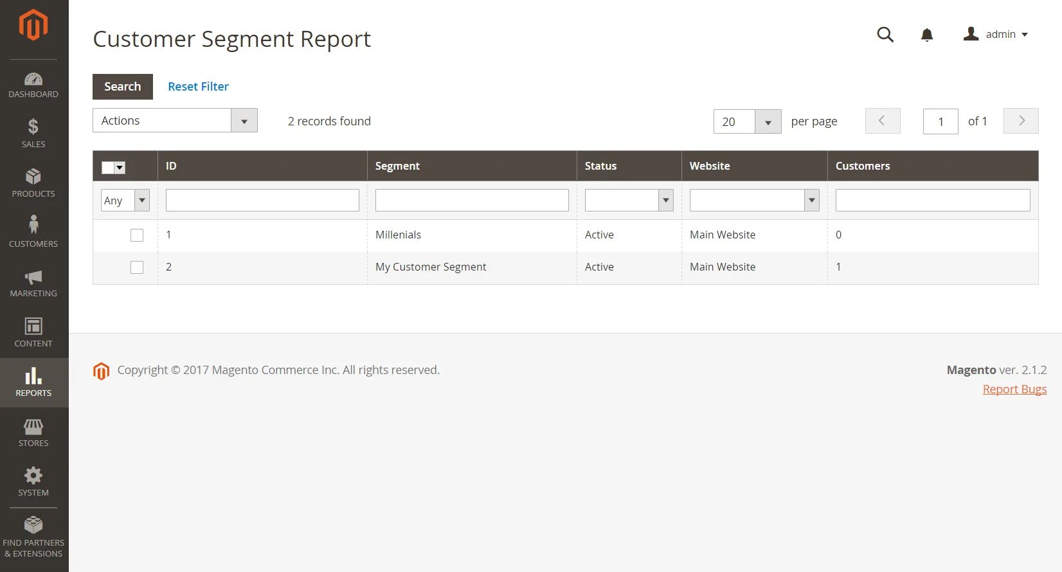Screen dimensions: 1062x572
Task: Open the Any selection filter dropdown
Action: [125, 201]
